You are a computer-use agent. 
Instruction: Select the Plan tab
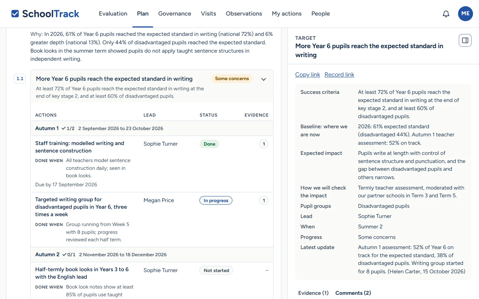(143, 14)
